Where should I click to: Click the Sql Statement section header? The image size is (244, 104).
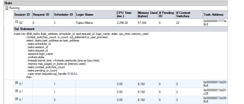click(x=24, y=29)
